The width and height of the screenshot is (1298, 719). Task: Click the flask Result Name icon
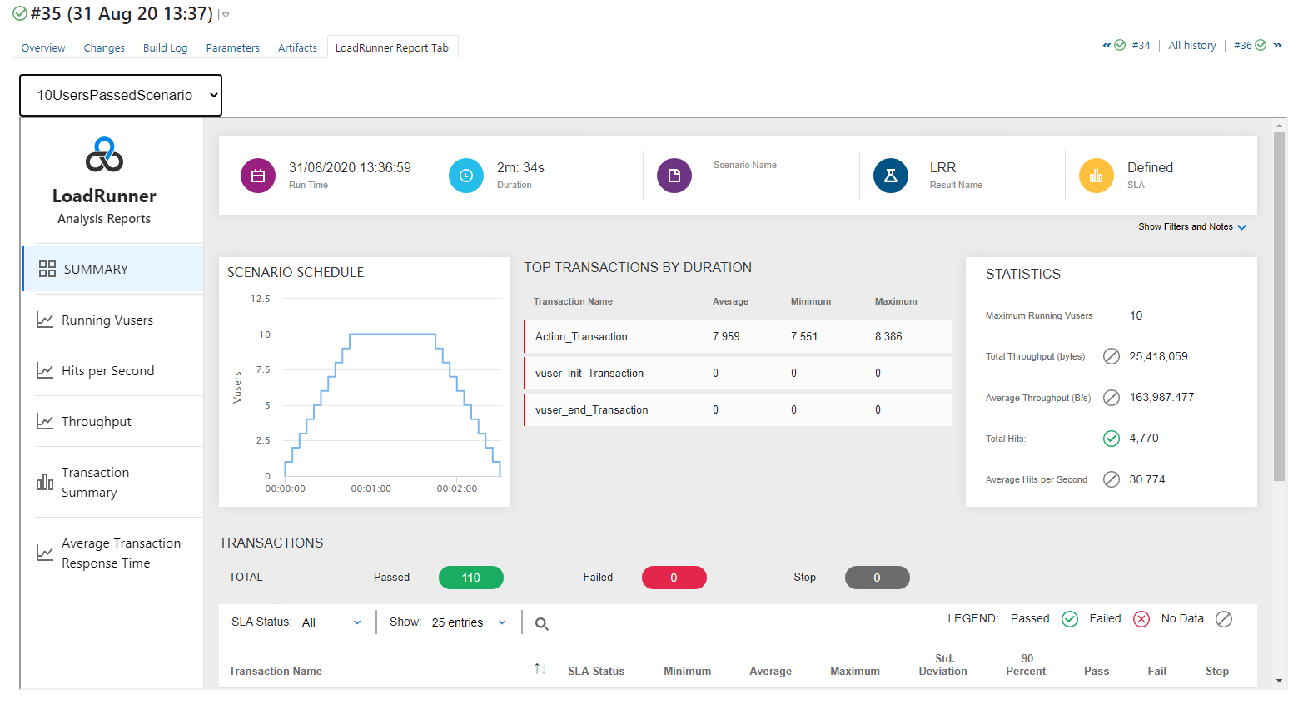pyautogui.click(x=891, y=176)
